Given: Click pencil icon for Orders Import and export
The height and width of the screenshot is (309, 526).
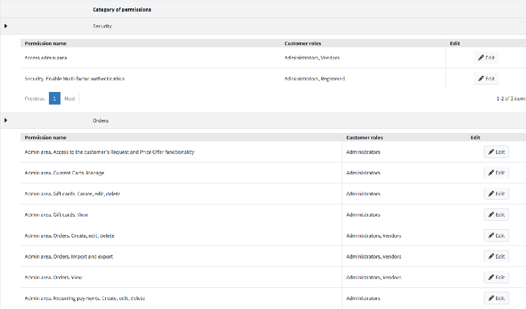Looking at the screenshot, I should [x=491, y=256].
